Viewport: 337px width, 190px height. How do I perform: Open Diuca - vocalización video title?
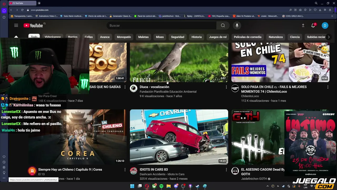[155, 87]
